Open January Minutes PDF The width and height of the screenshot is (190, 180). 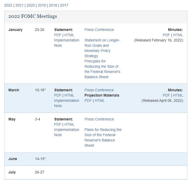pos(166,35)
